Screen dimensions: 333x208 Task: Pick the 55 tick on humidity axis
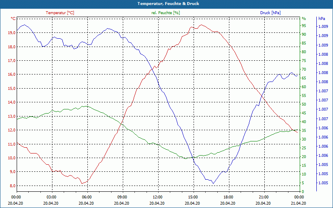tap(304, 96)
